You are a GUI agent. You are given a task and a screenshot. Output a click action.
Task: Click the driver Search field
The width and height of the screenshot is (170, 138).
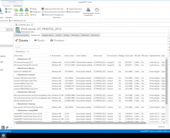click(27, 47)
